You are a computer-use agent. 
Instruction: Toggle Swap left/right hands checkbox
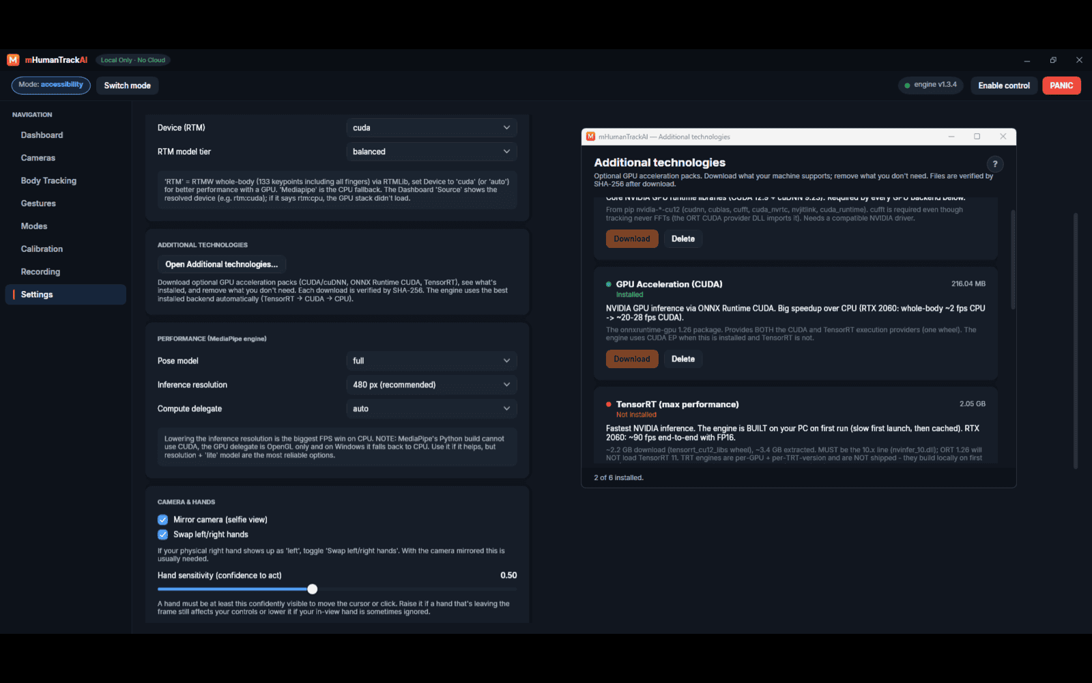(162, 535)
